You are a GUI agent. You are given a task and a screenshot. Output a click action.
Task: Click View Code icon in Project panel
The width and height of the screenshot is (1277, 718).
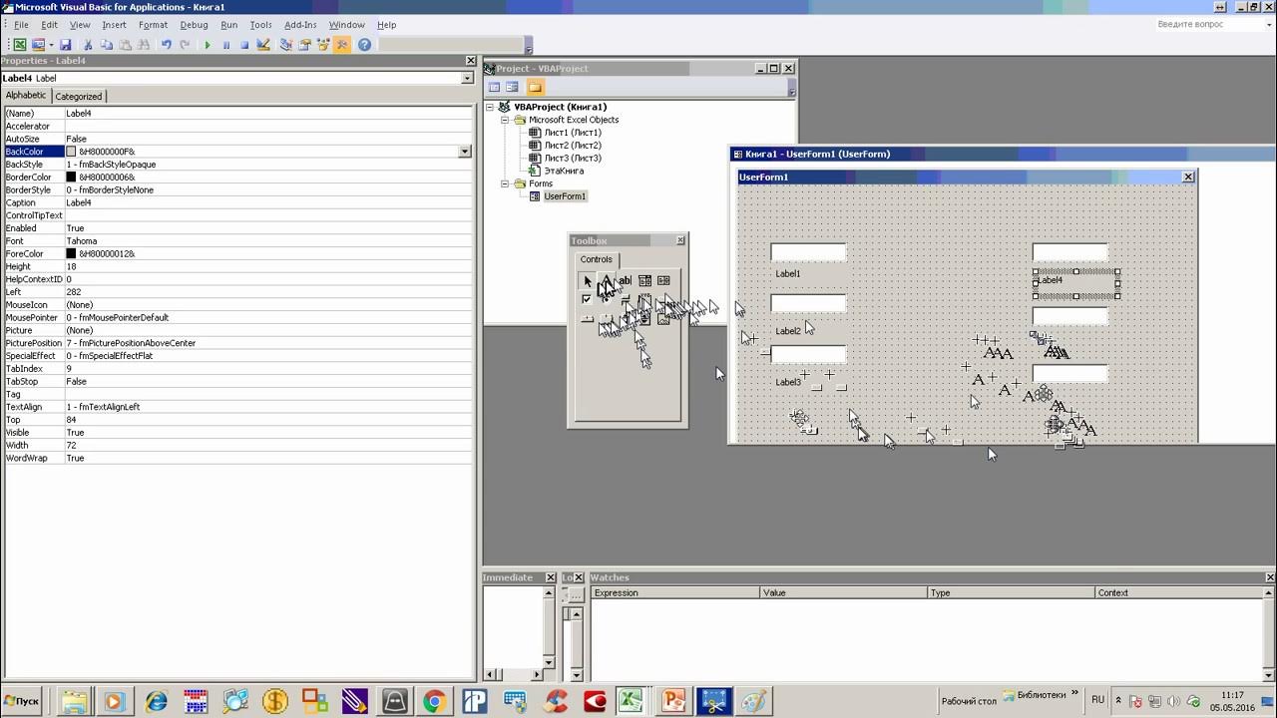[x=494, y=88]
